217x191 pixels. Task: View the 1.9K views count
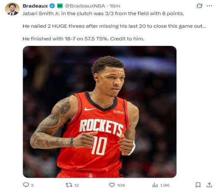(x=165, y=185)
